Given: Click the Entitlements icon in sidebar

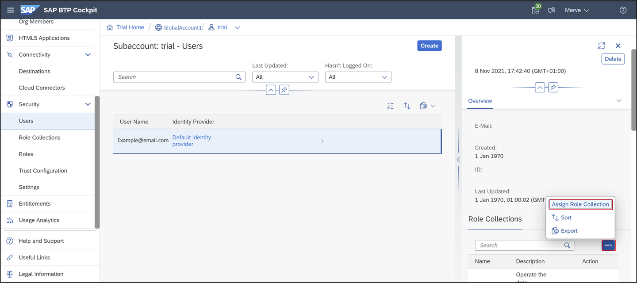Looking at the screenshot, I should pyautogui.click(x=10, y=204).
